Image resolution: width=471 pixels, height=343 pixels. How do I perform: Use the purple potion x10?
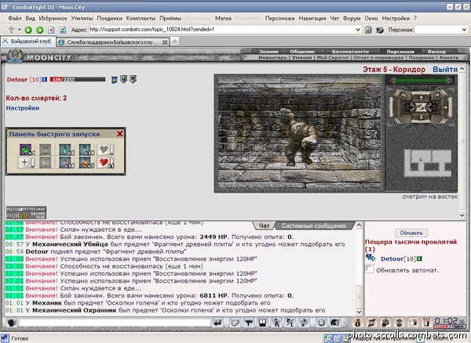[65, 162]
